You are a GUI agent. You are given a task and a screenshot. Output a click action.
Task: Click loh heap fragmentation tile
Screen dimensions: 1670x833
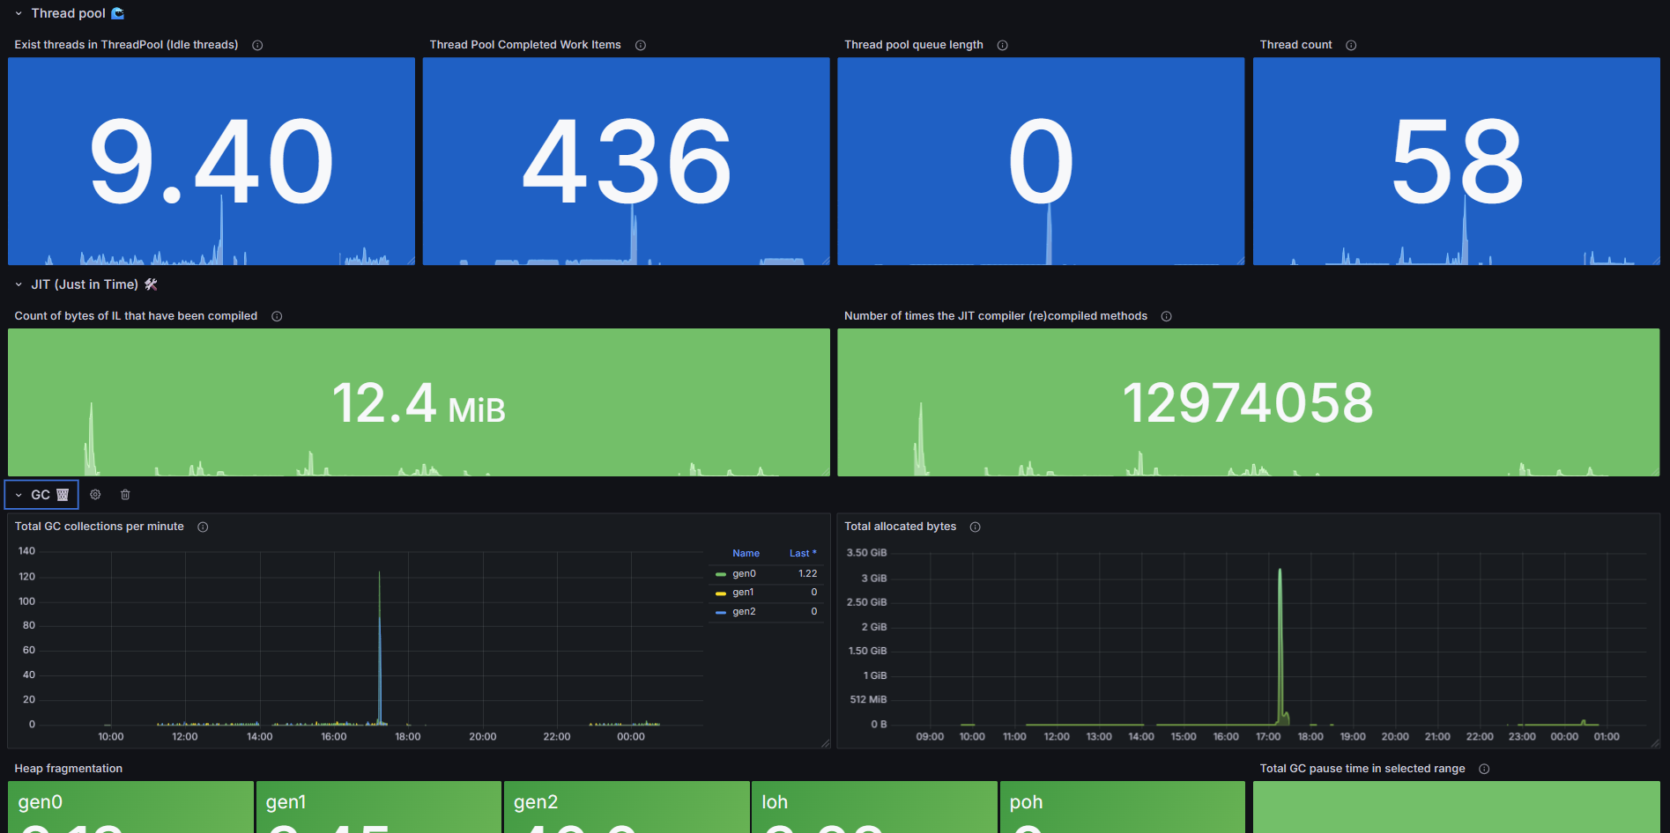point(874,807)
